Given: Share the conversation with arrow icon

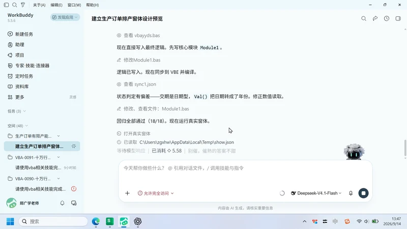Looking at the screenshot, I should [375, 18].
